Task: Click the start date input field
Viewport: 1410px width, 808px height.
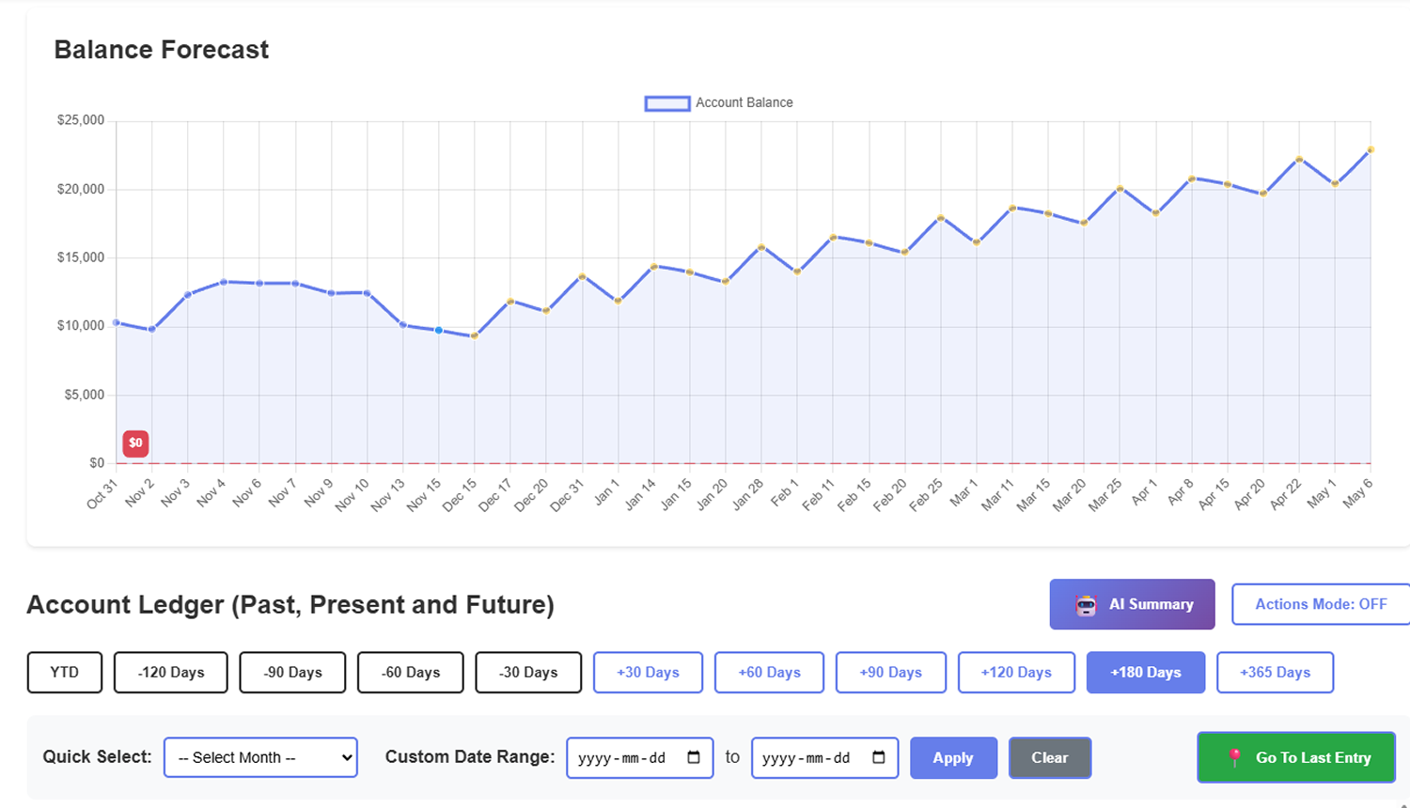Action: click(x=625, y=757)
